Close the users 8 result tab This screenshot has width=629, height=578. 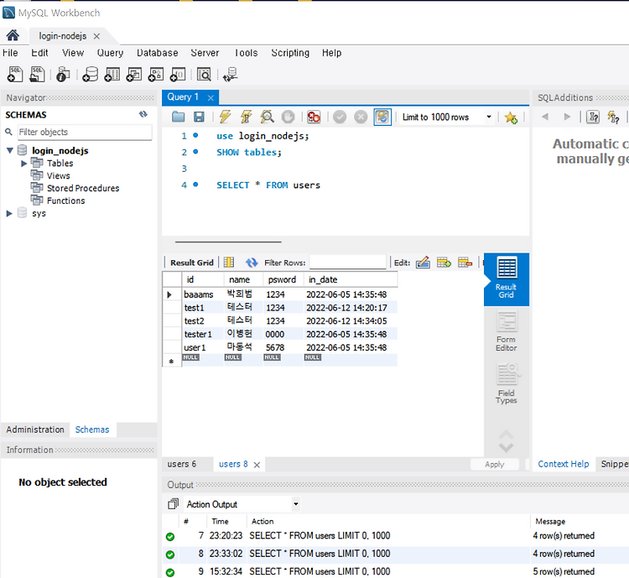[x=257, y=465]
